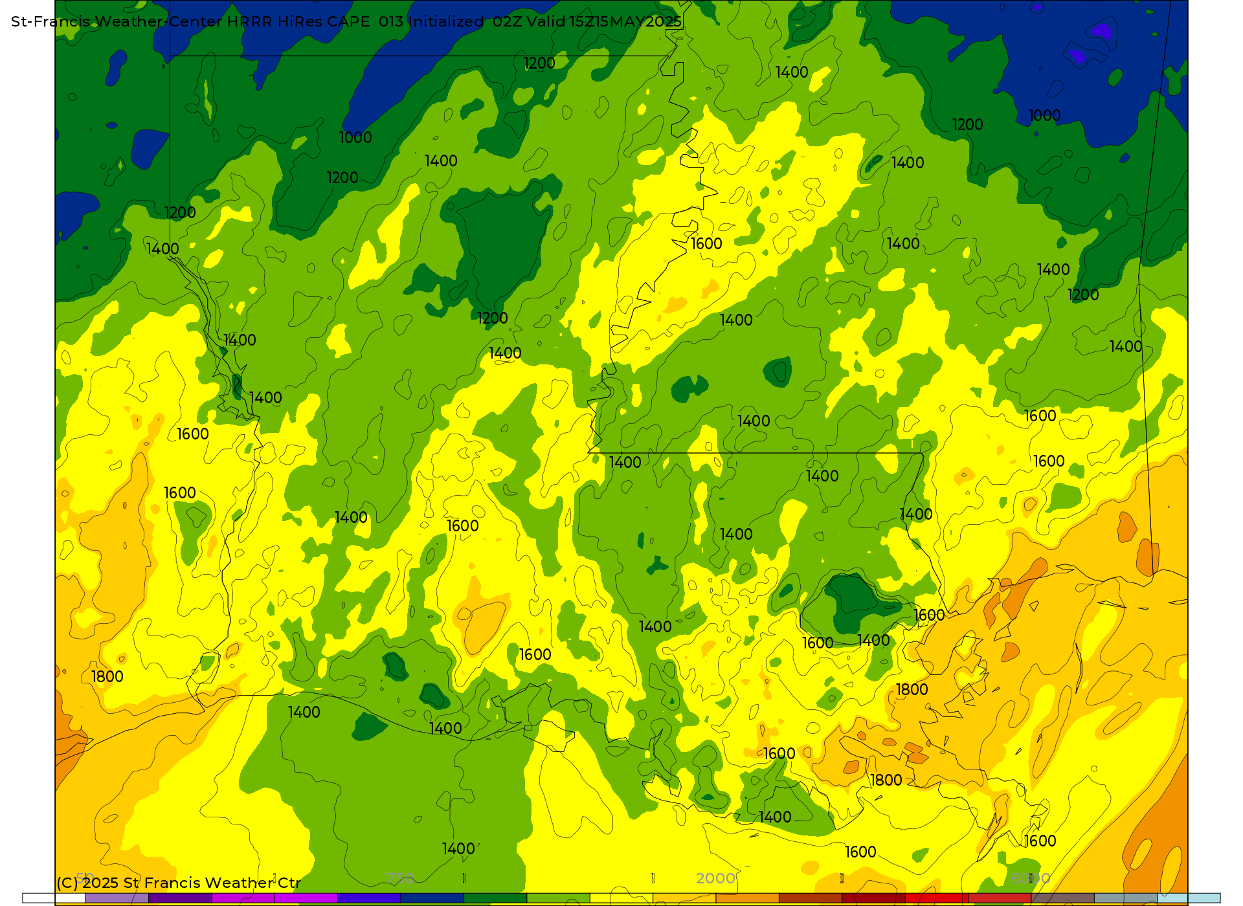This screenshot has height=906, width=1243.
Task: Select the bright yellow legend swatch
Action: click(621, 898)
